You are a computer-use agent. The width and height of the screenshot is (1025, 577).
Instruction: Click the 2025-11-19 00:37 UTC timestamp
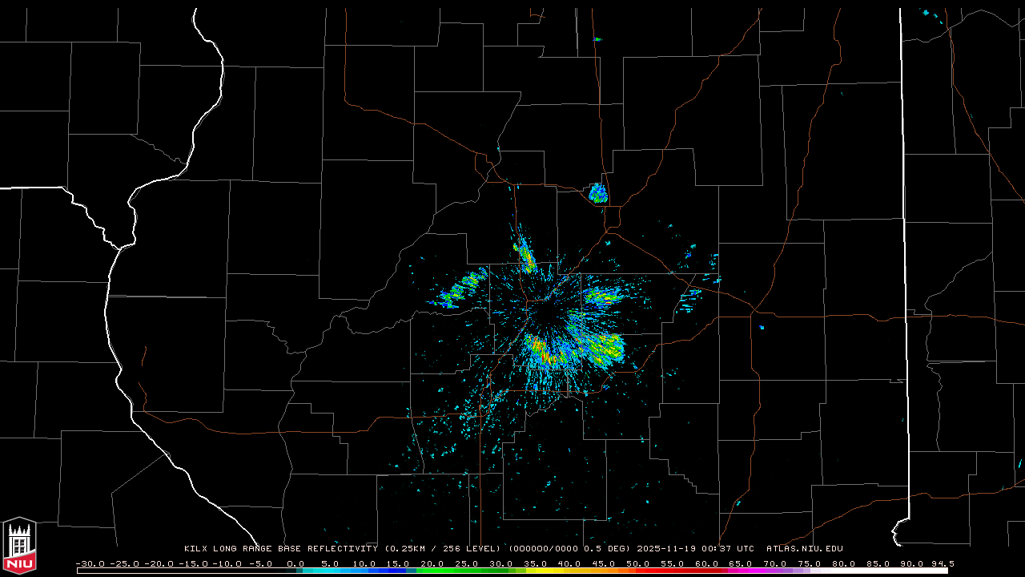(x=696, y=549)
